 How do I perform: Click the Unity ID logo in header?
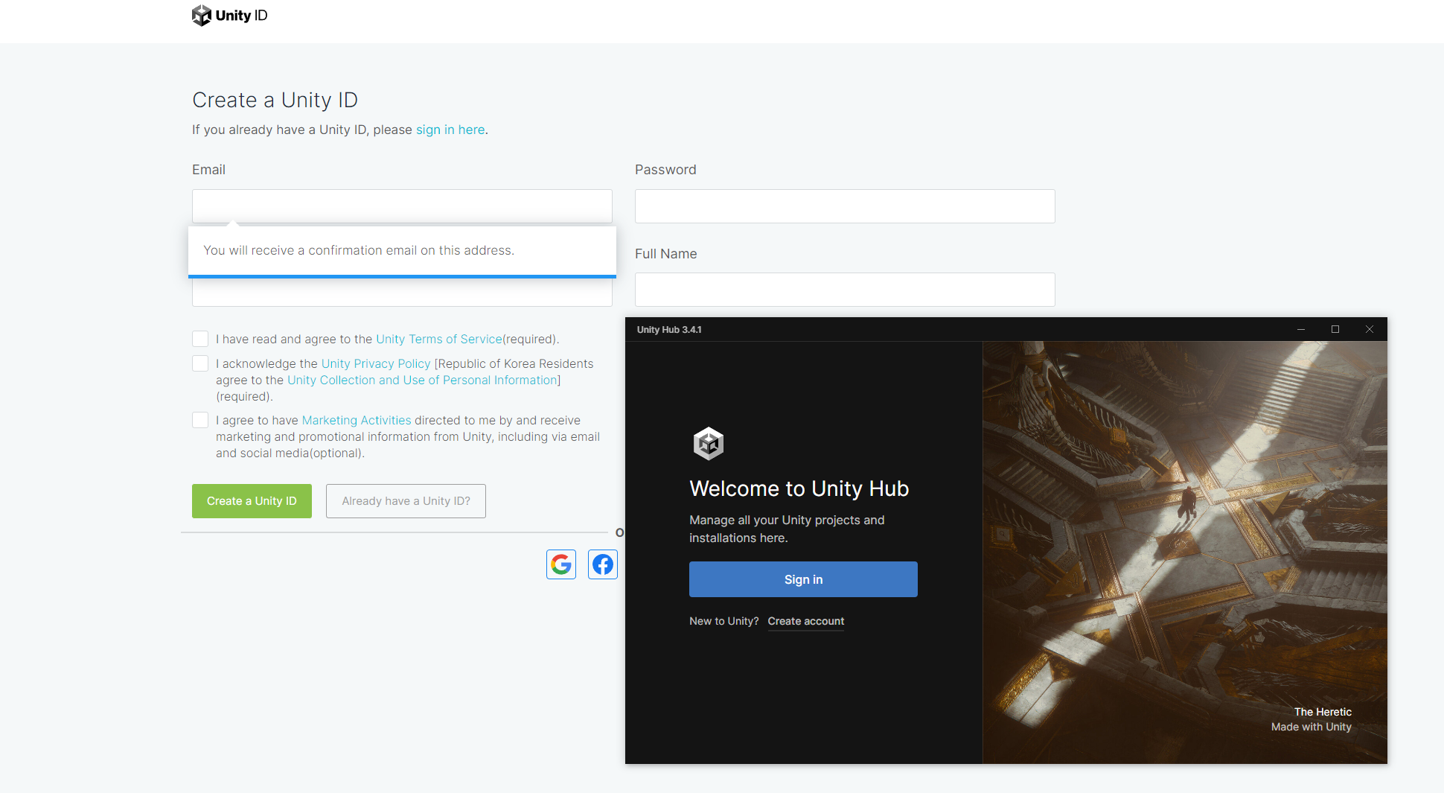tap(229, 16)
